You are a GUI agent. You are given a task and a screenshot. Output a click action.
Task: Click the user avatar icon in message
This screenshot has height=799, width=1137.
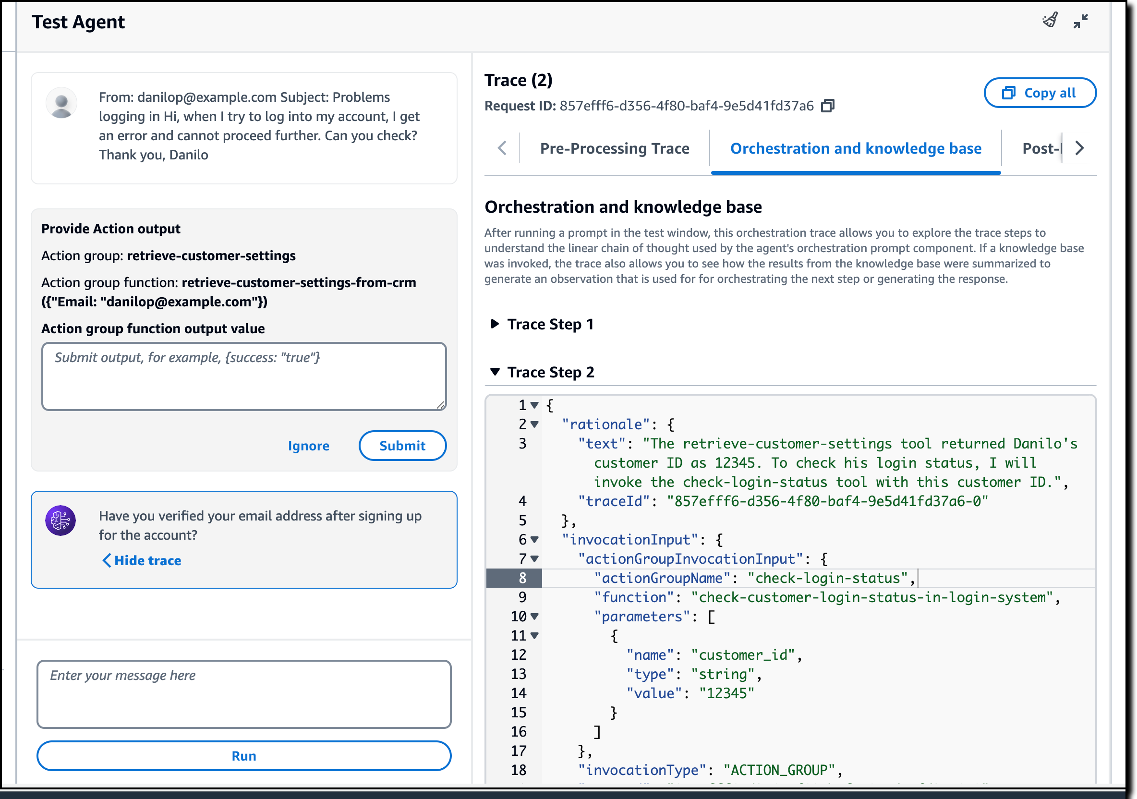(x=61, y=103)
